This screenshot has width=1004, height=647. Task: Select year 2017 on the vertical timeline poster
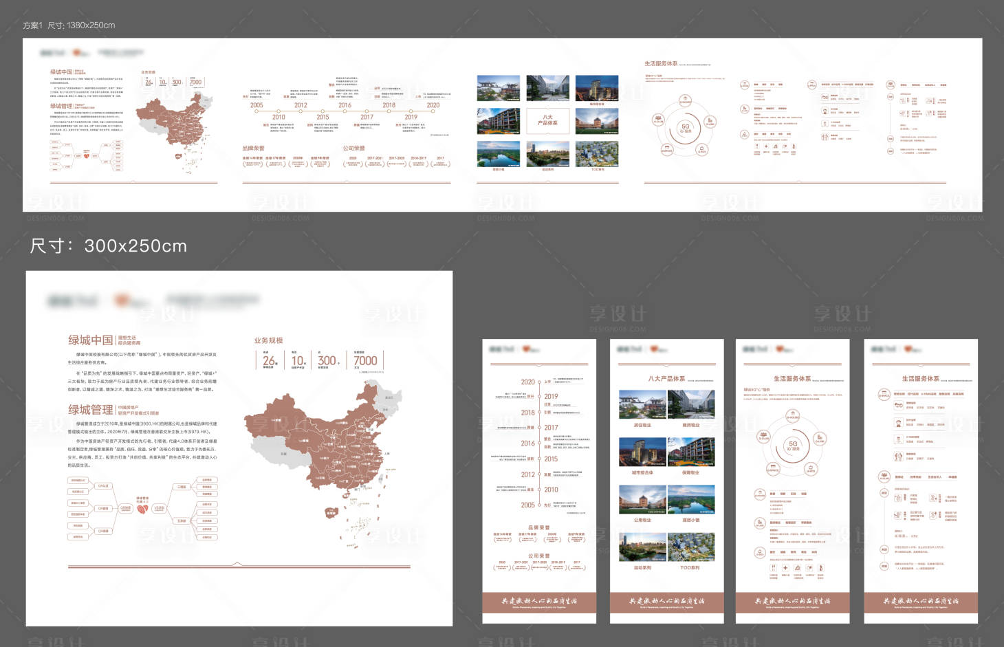(551, 428)
